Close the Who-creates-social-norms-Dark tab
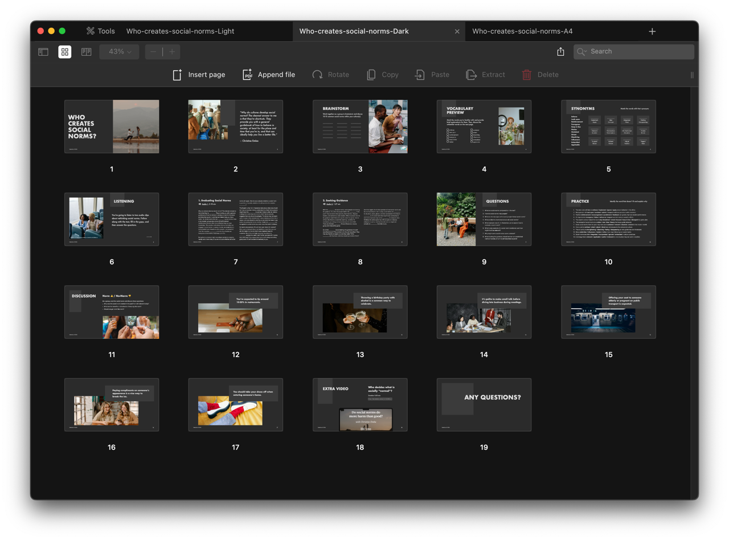729x540 pixels. [x=457, y=31]
